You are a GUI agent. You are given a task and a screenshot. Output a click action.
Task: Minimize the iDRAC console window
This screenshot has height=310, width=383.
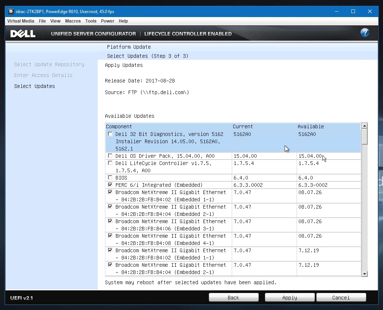(x=337, y=11)
